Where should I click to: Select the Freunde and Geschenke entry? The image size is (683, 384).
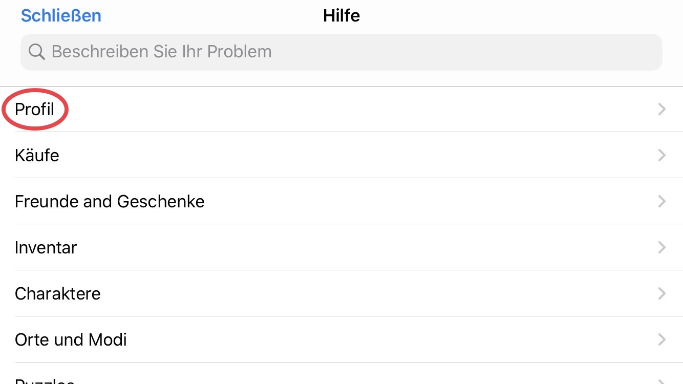[110, 201]
